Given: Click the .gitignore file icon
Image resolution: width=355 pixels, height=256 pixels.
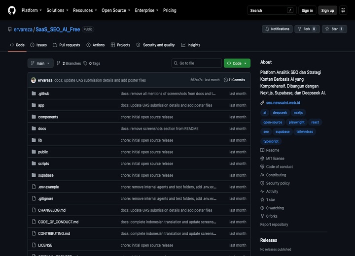Looking at the screenshot, I should pos(34,198).
